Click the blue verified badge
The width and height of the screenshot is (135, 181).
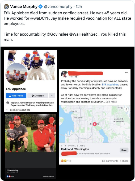pyautogui.click(x=40, y=7)
